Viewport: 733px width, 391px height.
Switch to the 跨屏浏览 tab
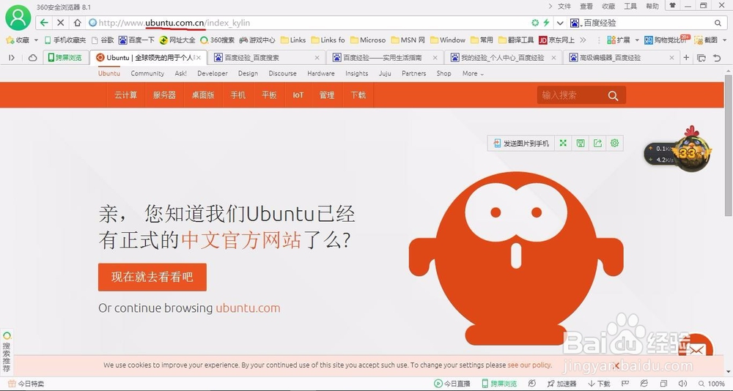tap(65, 57)
